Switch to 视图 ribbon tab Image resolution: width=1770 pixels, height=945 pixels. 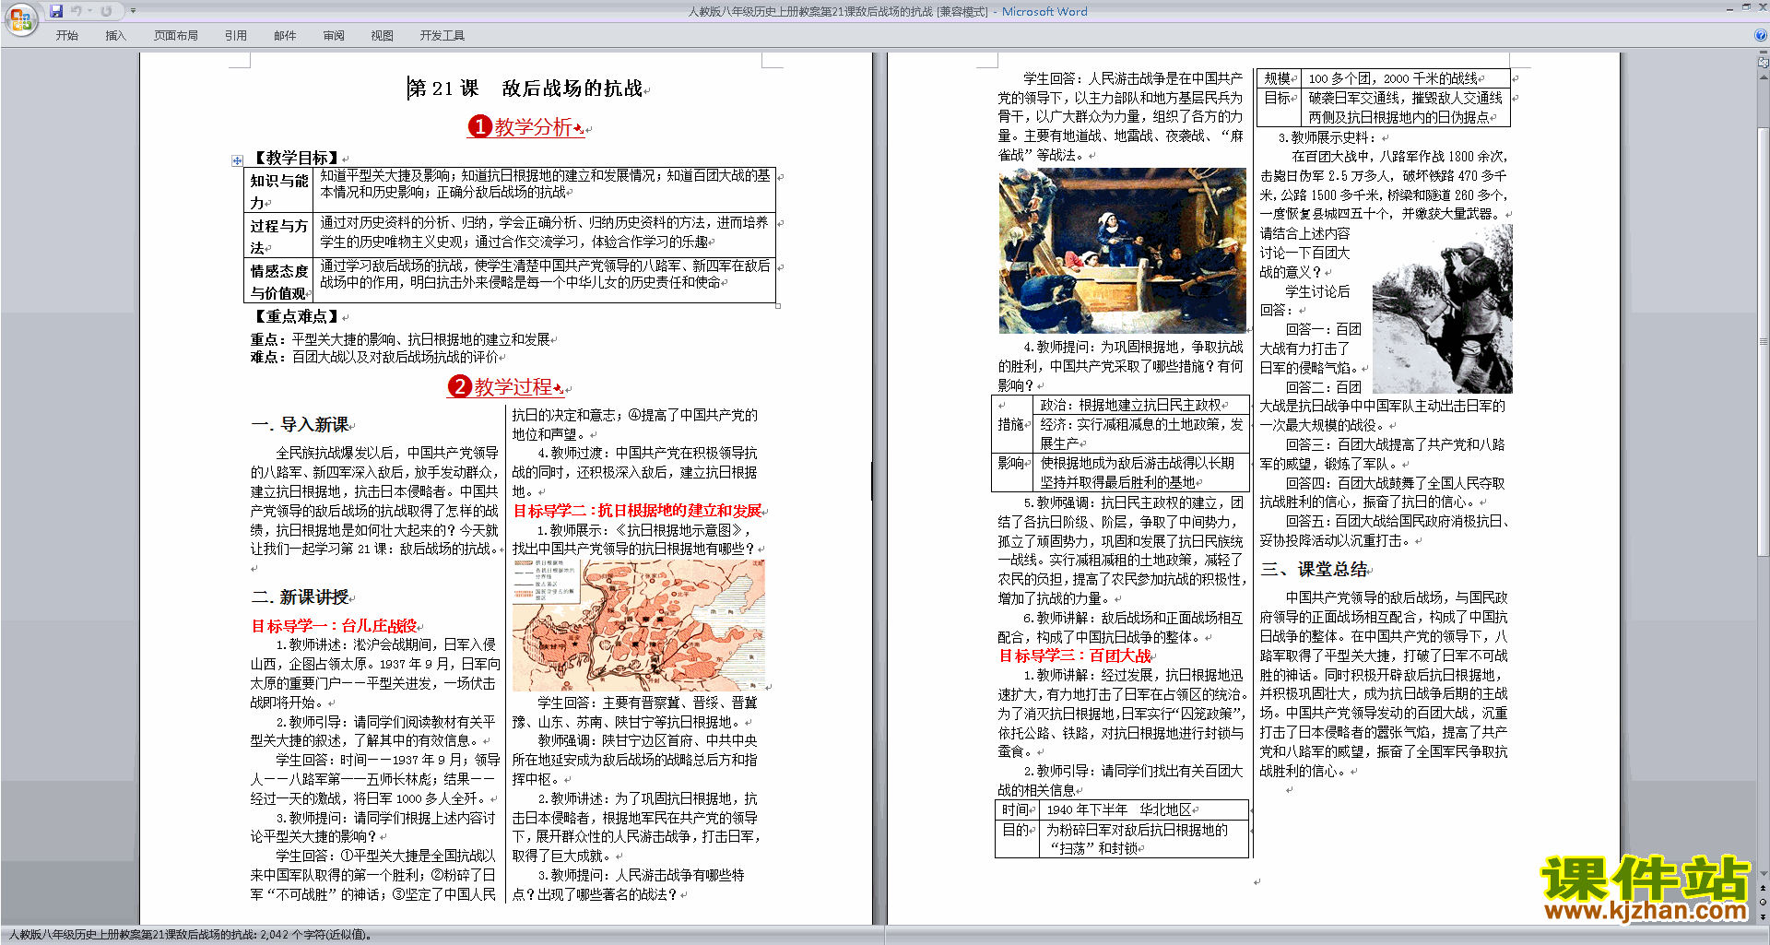(383, 36)
